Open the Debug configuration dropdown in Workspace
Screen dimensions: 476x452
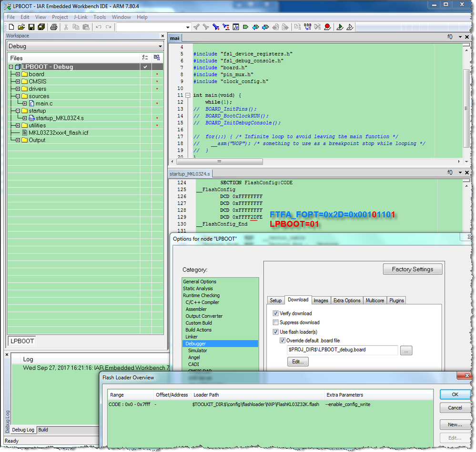click(160, 46)
